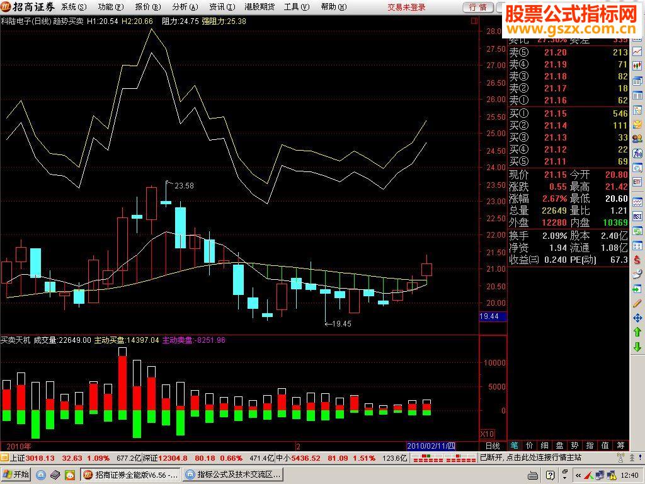Click the antenna signal icon in status bar

click(x=620, y=458)
